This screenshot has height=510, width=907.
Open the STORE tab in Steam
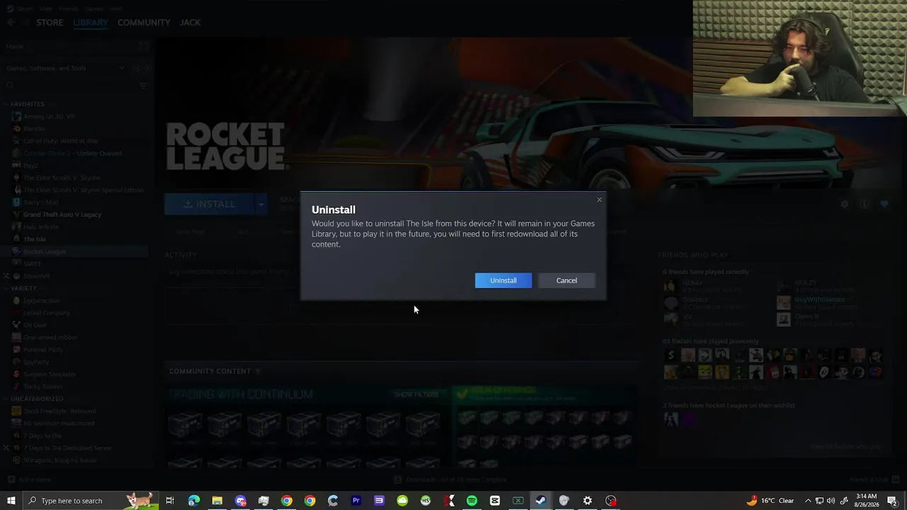click(50, 23)
